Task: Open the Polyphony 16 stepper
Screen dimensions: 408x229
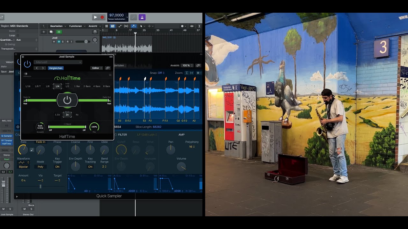Action: click(x=192, y=147)
